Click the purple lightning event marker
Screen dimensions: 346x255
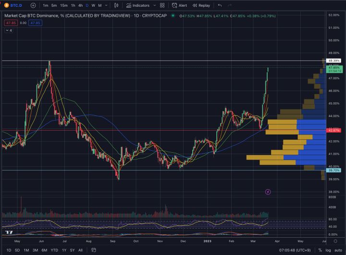tap(268, 192)
